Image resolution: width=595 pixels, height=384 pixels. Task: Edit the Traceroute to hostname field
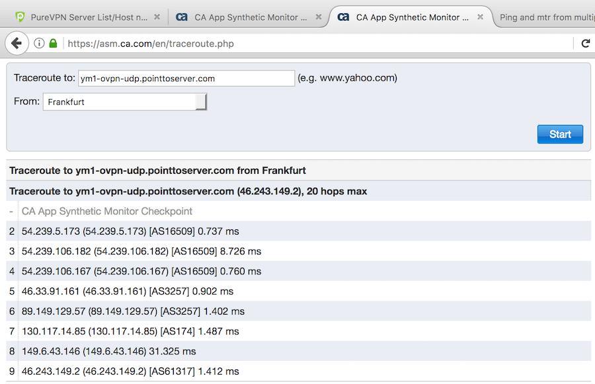point(186,78)
